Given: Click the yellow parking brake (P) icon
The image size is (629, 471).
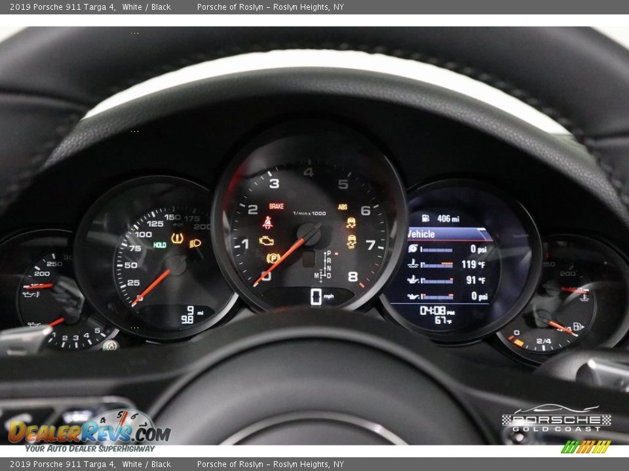Looking at the screenshot, I should (273, 258).
